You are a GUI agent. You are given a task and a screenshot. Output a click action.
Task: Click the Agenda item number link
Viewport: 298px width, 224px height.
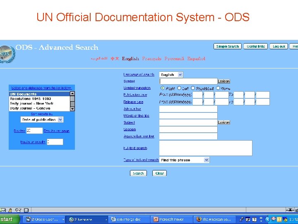pos(139,136)
